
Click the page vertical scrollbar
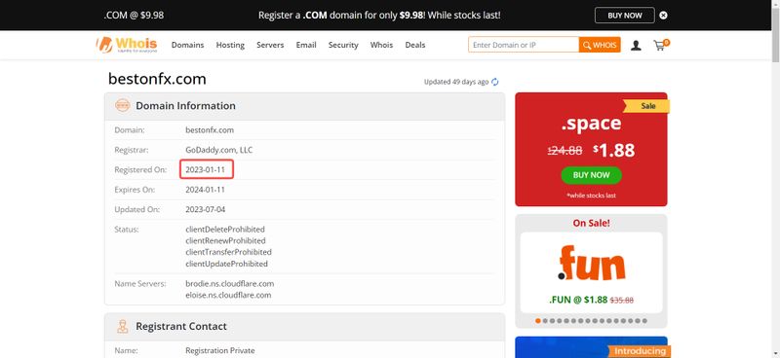click(x=775, y=179)
